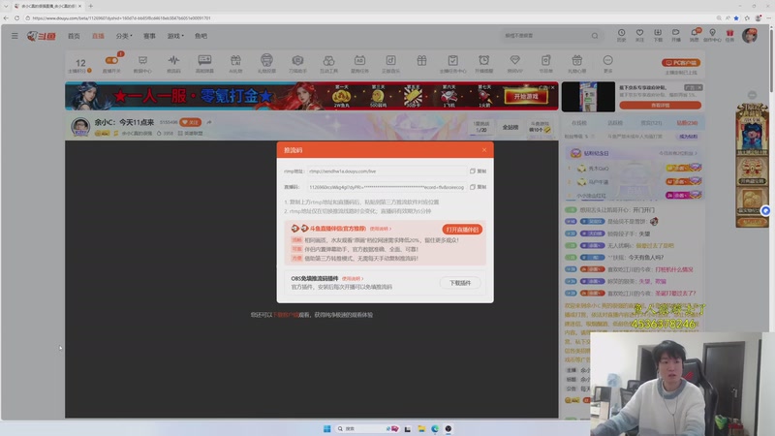This screenshot has height=436, width=775.
Task: Close the game banner ad
Action: tap(552, 87)
